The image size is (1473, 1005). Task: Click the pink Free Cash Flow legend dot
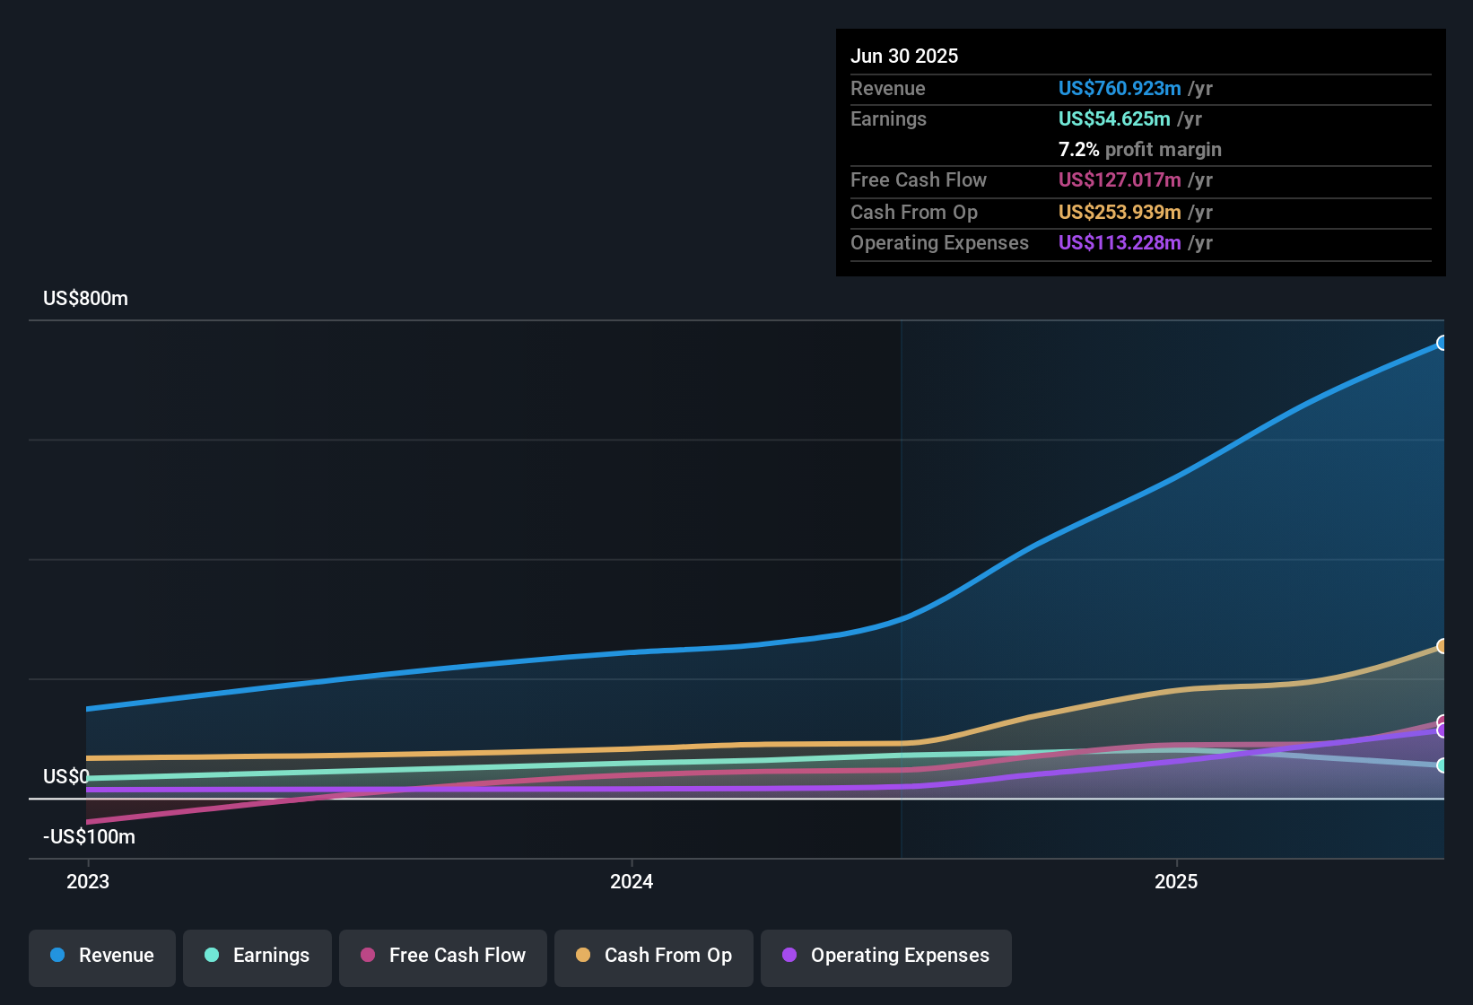click(368, 955)
